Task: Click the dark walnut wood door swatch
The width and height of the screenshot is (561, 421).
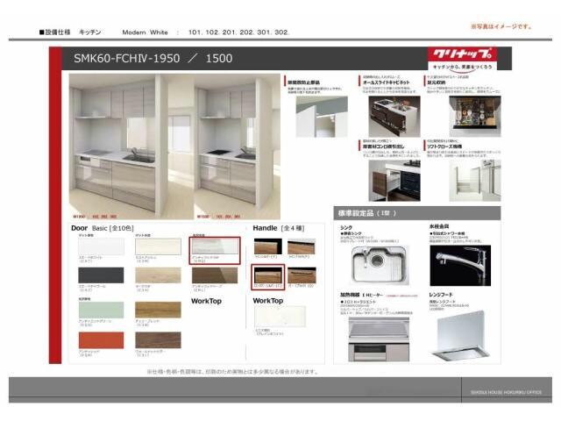Action: pos(158,339)
